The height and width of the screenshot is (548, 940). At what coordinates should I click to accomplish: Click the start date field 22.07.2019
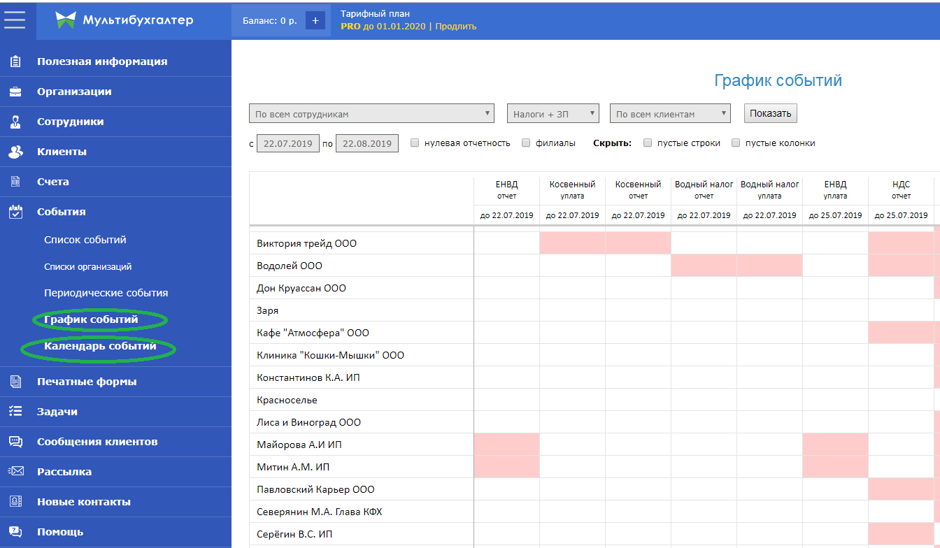point(288,143)
